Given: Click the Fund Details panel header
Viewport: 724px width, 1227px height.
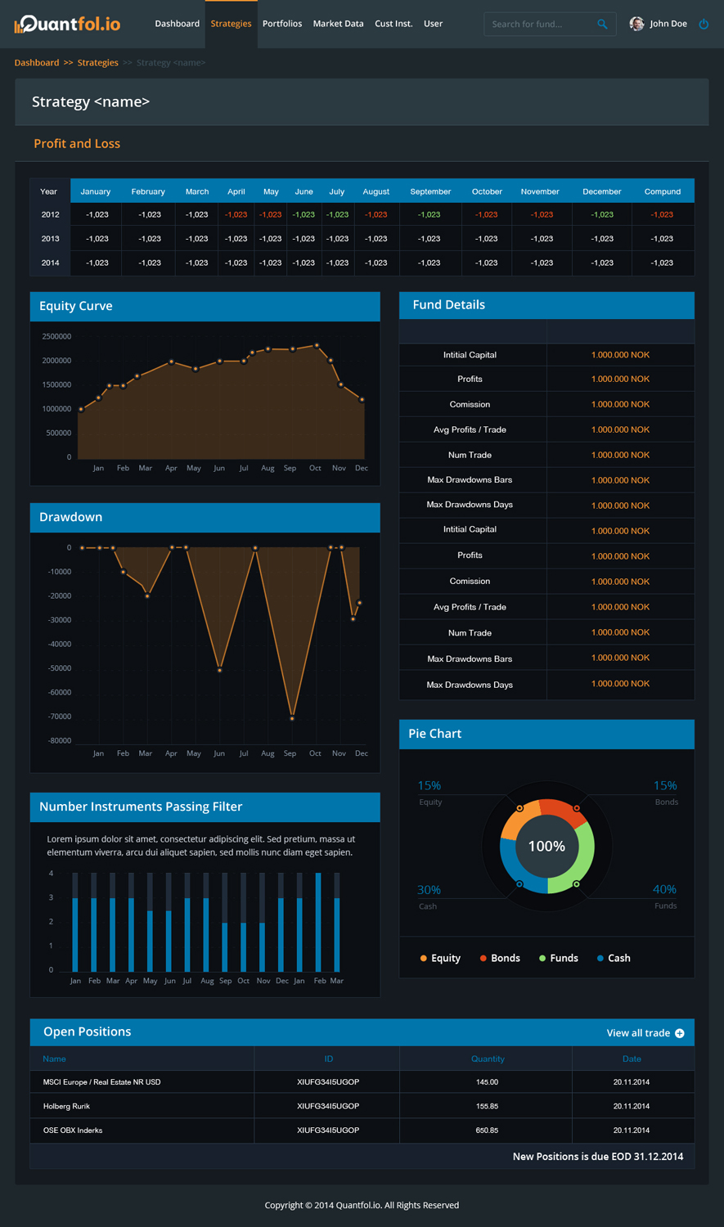Looking at the screenshot, I should pos(546,305).
